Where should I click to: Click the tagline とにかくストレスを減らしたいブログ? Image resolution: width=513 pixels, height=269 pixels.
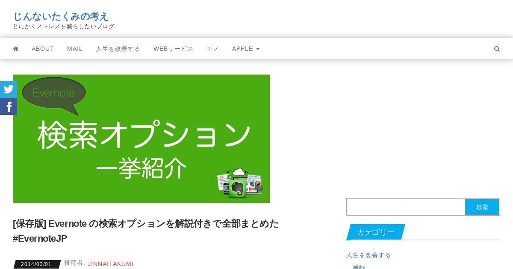point(64,26)
